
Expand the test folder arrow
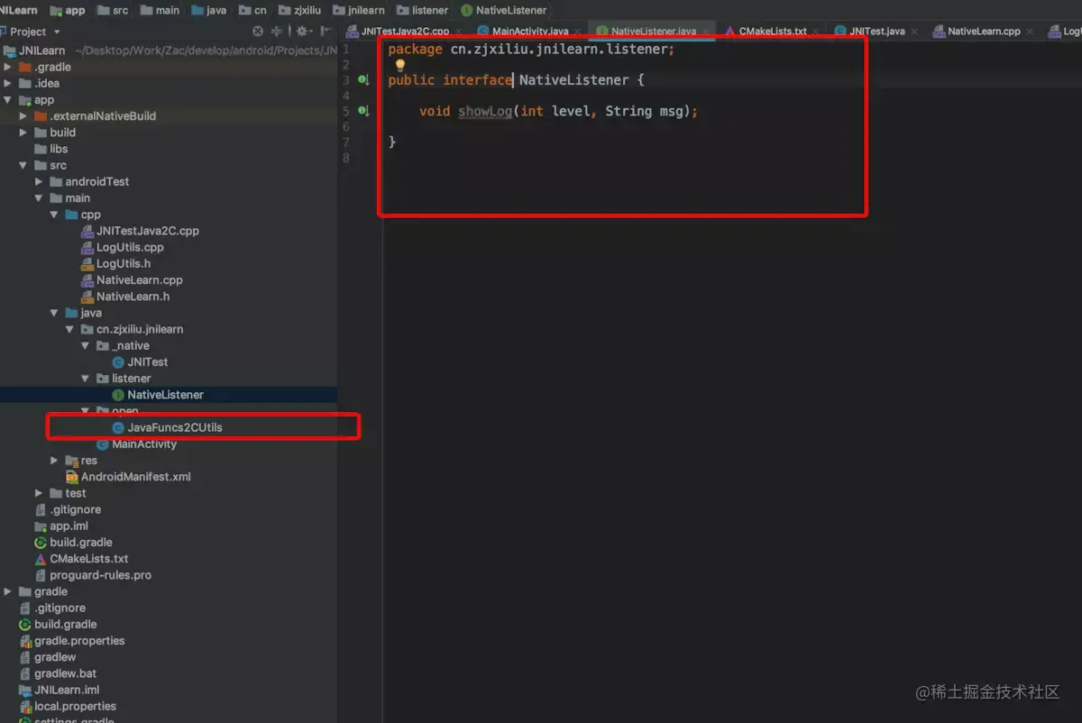click(40, 493)
